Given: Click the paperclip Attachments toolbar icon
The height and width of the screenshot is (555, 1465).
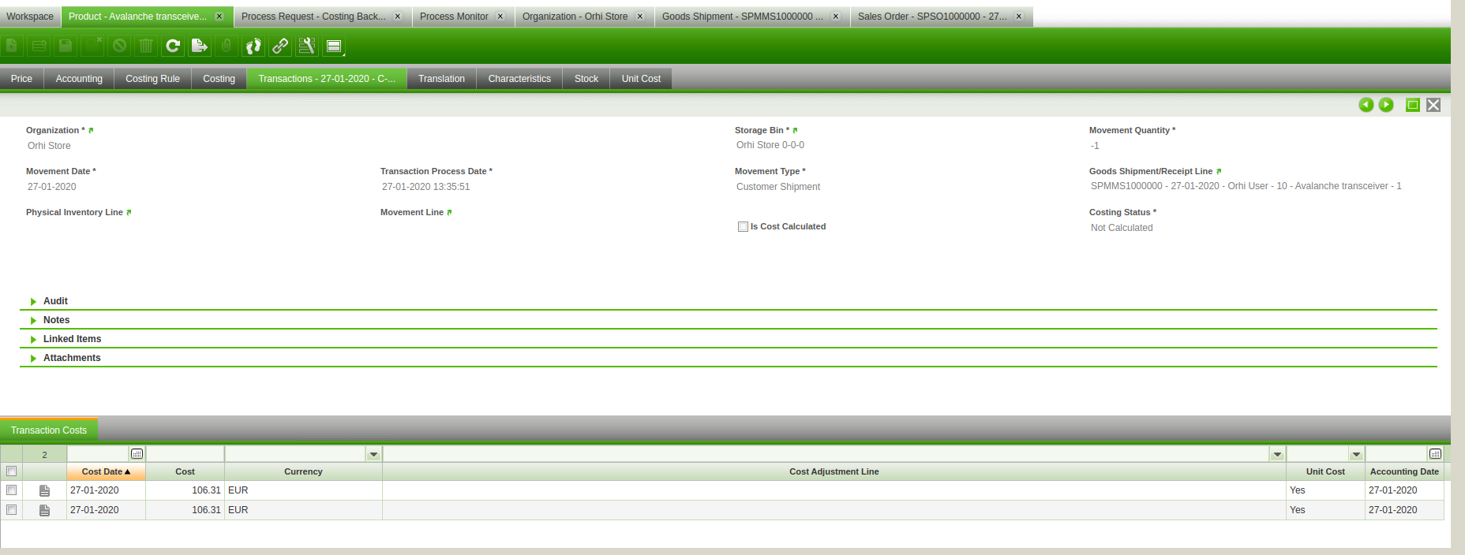Looking at the screenshot, I should 227,46.
